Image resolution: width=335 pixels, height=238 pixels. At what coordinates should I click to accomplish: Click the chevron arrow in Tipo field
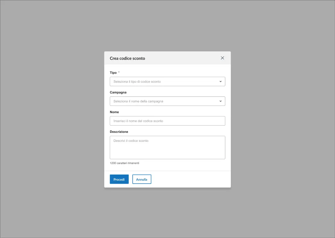[x=220, y=81]
